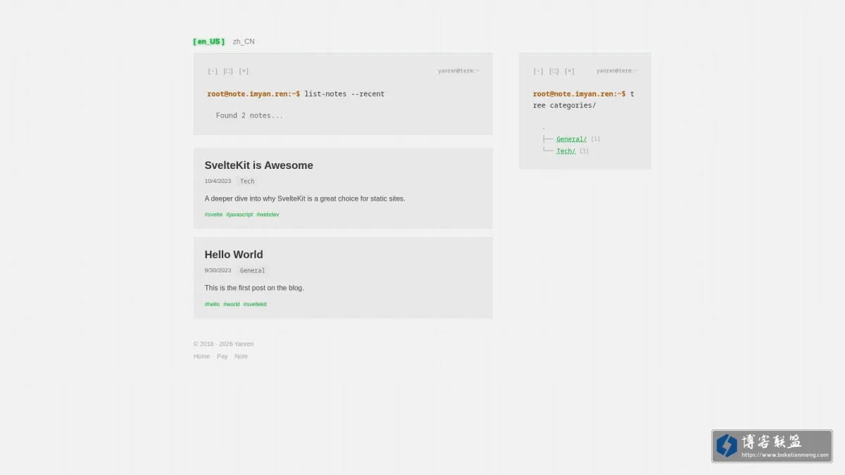Maximize the list-notes terminal with its [□] button
This screenshot has height=475, width=845.
pyautogui.click(x=228, y=71)
